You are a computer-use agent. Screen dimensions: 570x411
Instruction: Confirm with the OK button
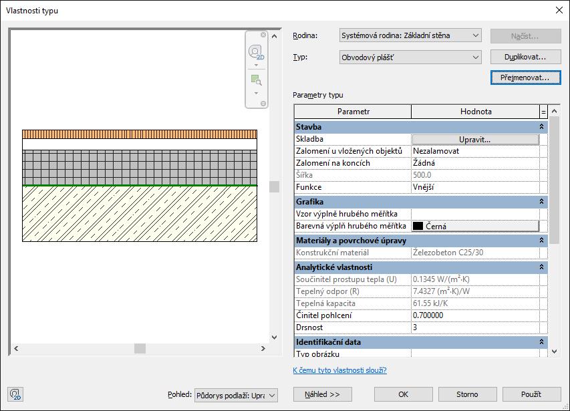tap(403, 394)
